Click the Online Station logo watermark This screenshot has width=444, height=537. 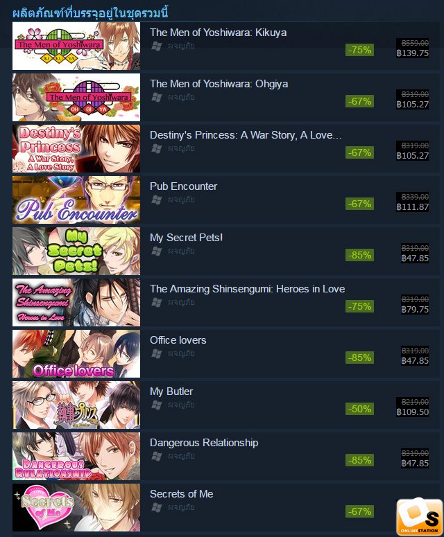pyautogui.click(x=419, y=517)
